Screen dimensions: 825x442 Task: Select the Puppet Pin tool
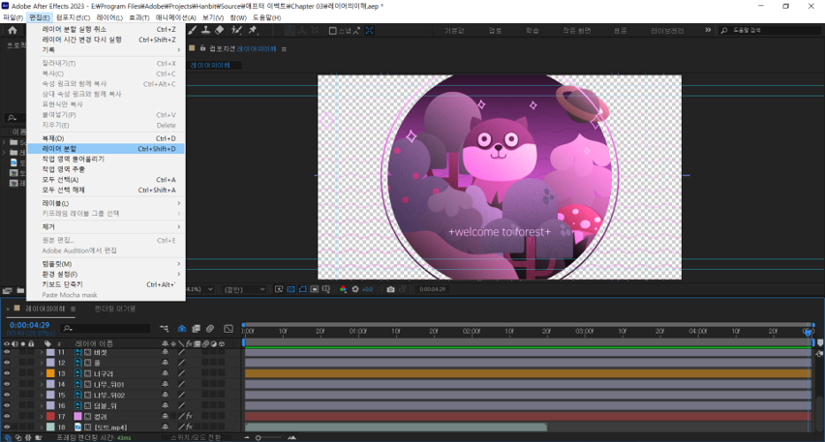[x=253, y=31]
